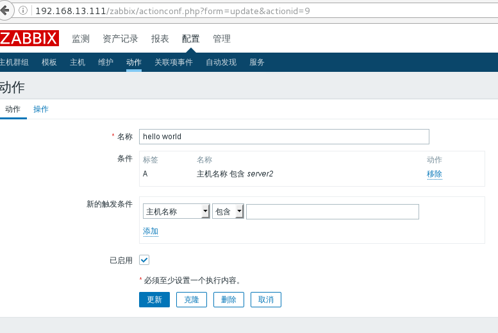498x333 pixels.
Task: Click the 更新 button
Action: point(154,300)
